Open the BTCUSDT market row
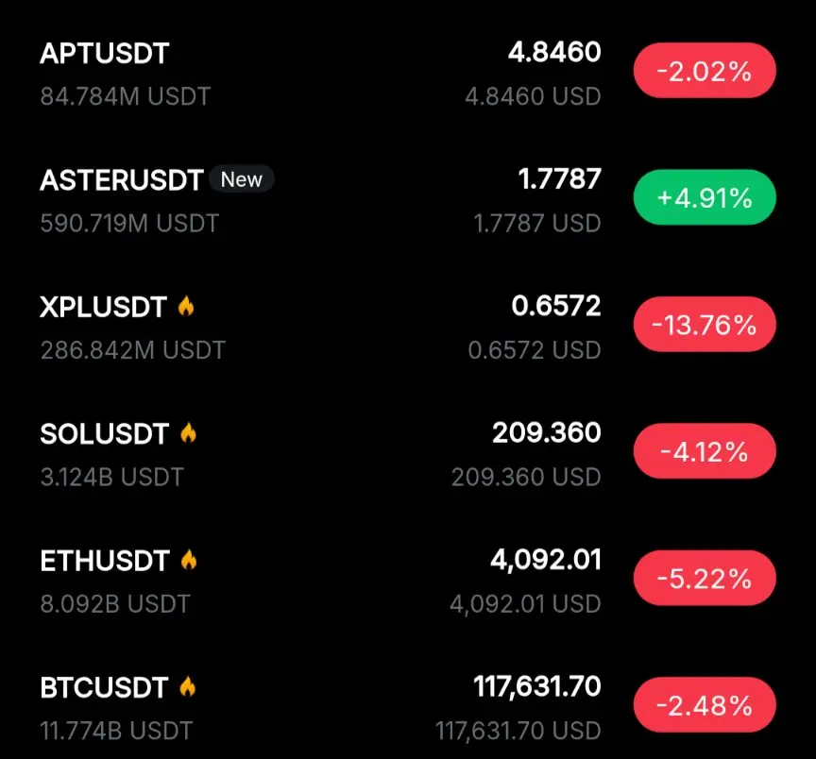 click(x=408, y=708)
